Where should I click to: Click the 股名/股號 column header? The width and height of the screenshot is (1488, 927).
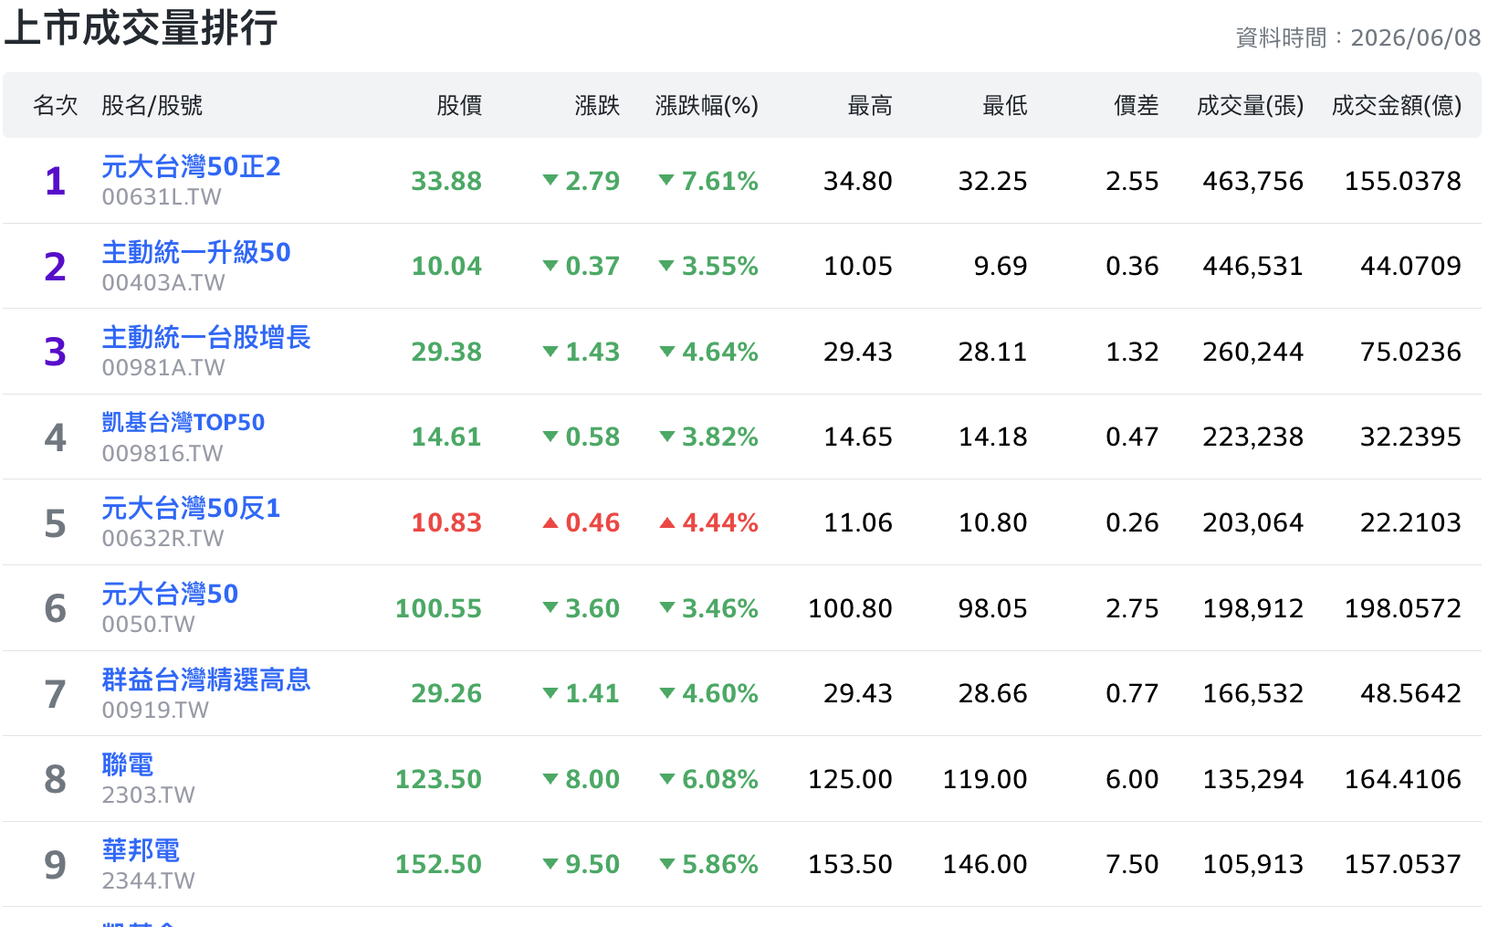tap(152, 106)
